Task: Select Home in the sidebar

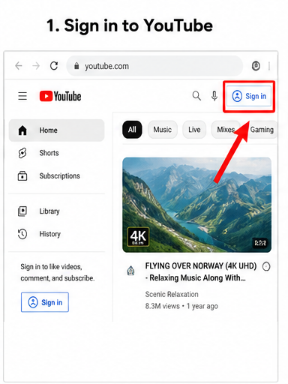Action: 56,130
